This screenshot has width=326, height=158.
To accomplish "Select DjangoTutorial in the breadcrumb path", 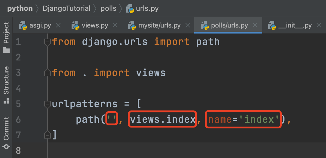I will 66,8.
